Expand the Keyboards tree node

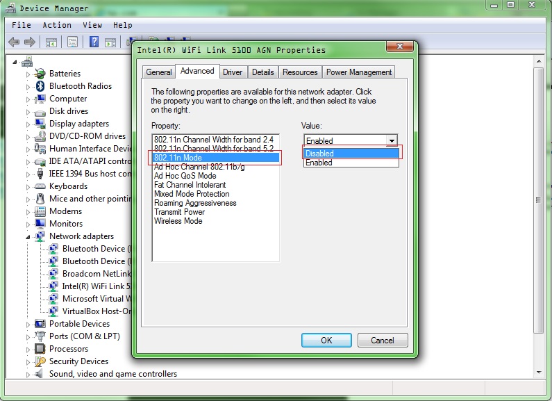click(x=28, y=187)
